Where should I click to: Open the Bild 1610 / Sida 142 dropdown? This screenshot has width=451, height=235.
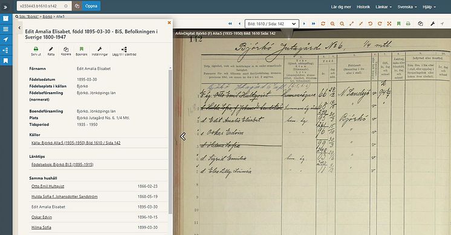(272, 23)
